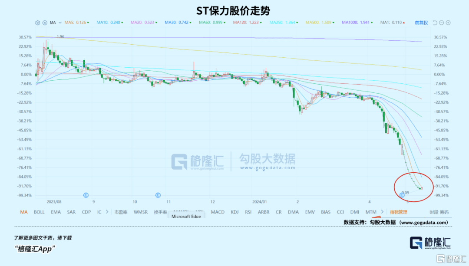Click the zoom-out icon at top right
The image size is (469, 266).
pyautogui.click(x=442, y=23)
